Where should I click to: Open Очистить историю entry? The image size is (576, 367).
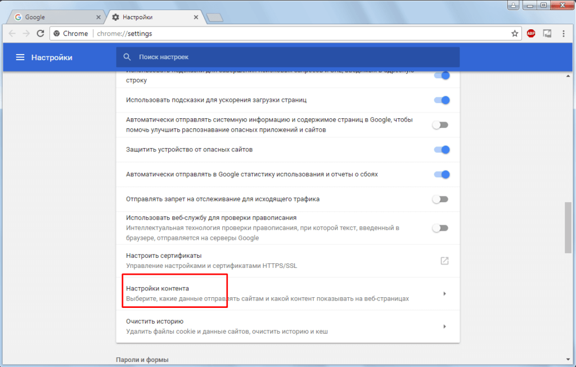pos(287,326)
